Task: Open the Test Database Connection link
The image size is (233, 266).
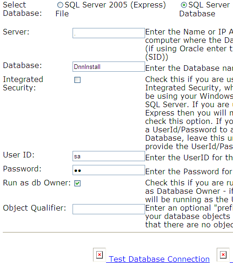Action: point(159,259)
